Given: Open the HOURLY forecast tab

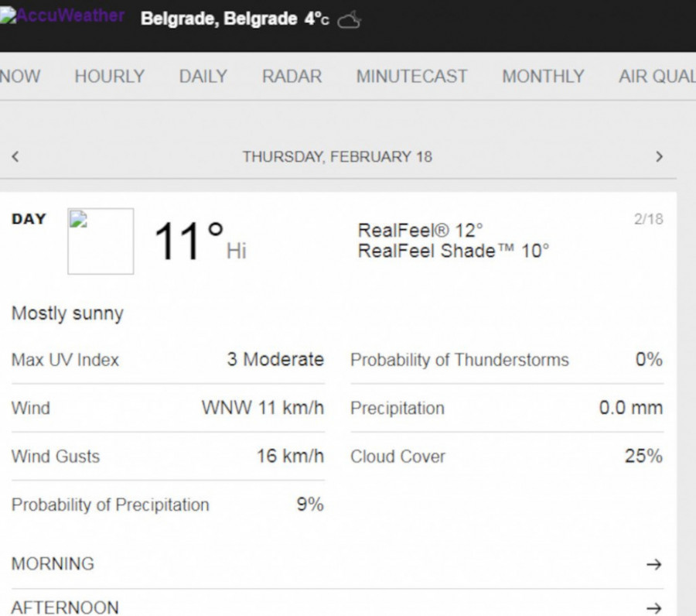Looking at the screenshot, I should (x=109, y=77).
